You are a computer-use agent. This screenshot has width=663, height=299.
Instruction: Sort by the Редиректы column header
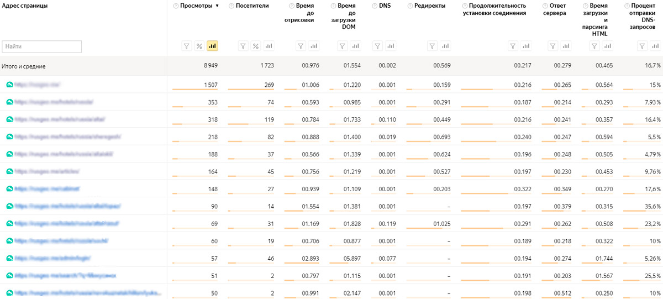426,6
